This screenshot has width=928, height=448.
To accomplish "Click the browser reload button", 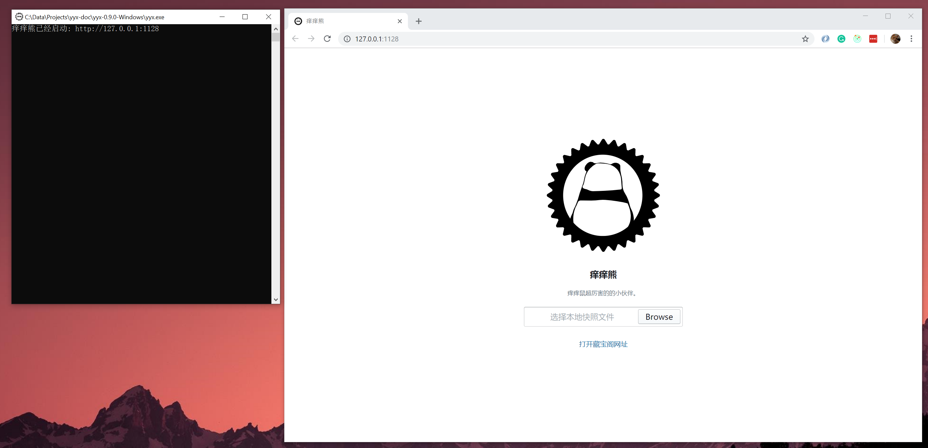I will click(x=327, y=39).
